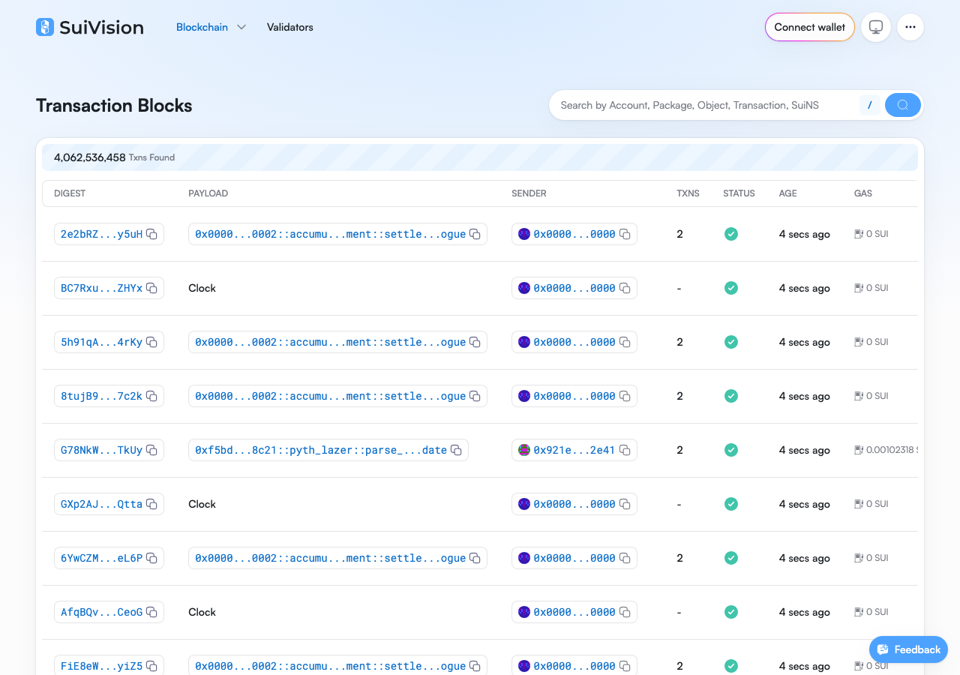
Task: Open the display theme monitor icon
Action: pyautogui.click(x=876, y=27)
